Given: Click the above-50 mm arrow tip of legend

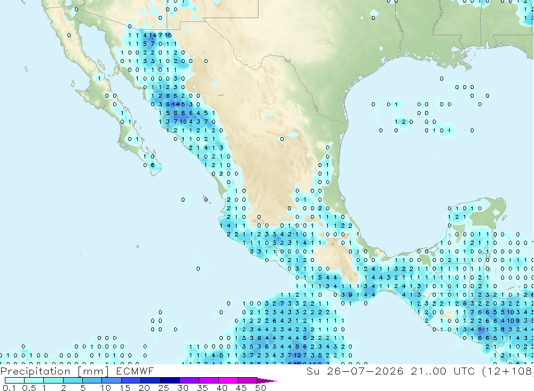Looking at the screenshot, I should click(266, 381).
